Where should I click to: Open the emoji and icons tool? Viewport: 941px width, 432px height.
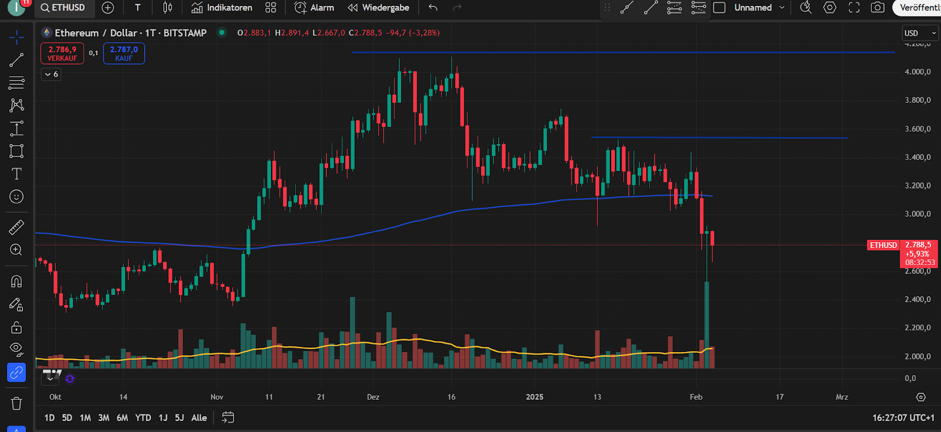coord(16,197)
